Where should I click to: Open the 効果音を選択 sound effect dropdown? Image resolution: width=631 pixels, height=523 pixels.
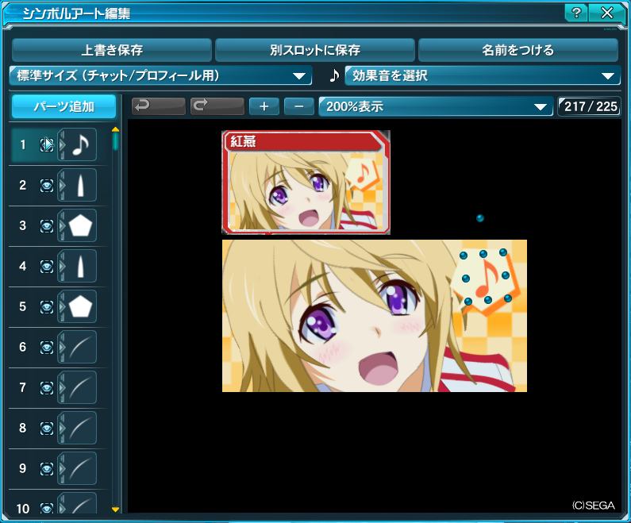click(x=483, y=75)
